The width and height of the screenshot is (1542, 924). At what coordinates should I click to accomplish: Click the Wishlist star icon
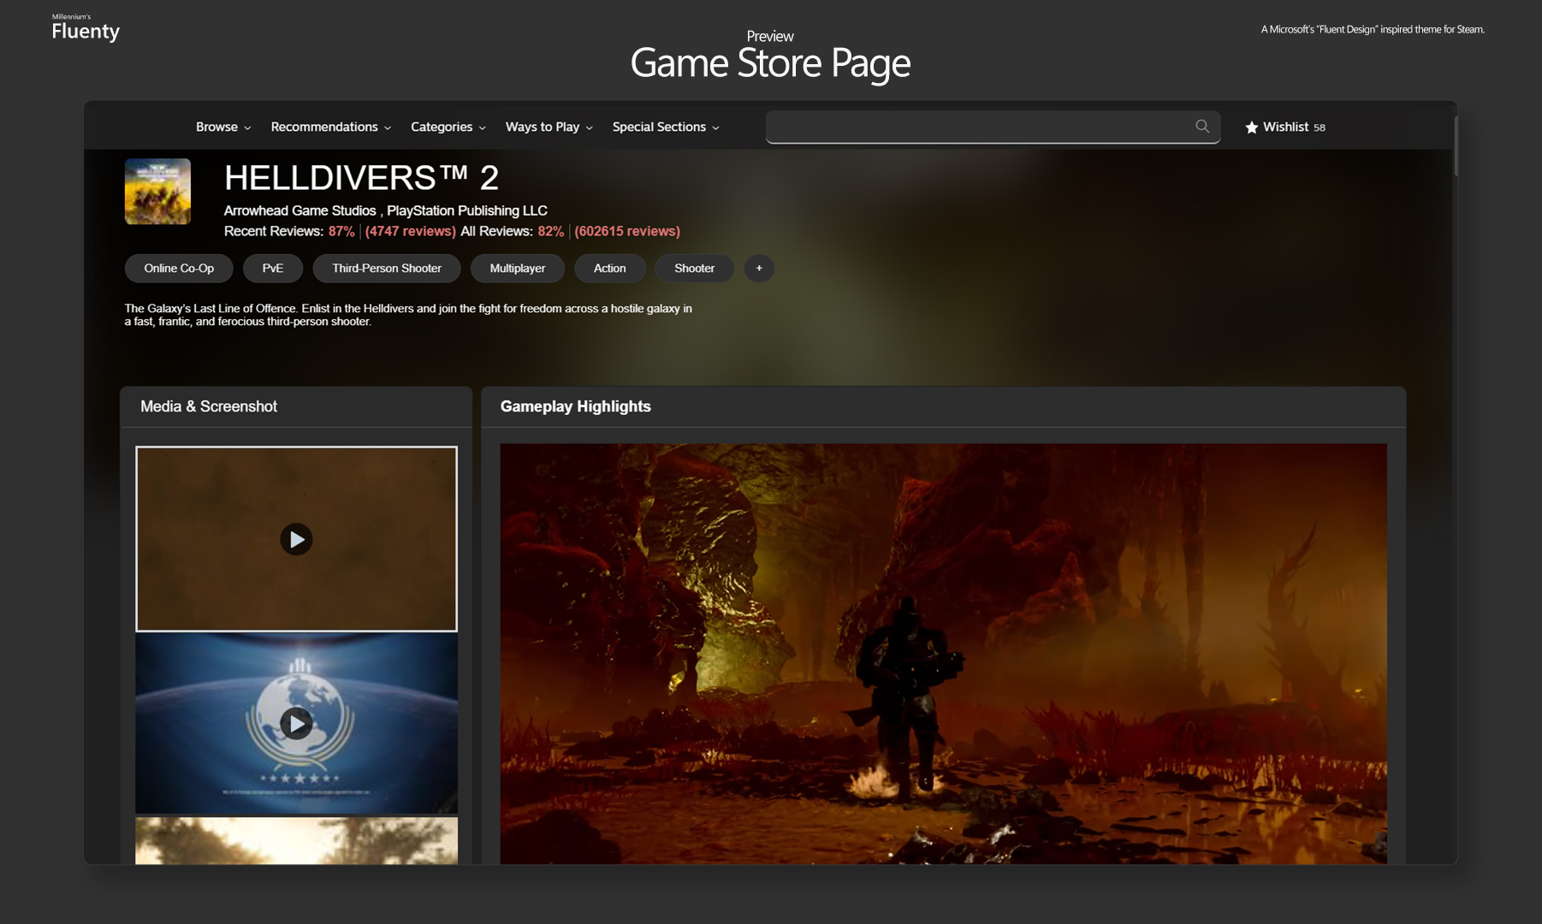tap(1252, 127)
